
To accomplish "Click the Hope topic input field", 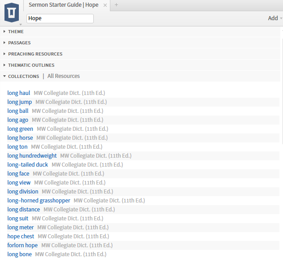I will 60,18.
